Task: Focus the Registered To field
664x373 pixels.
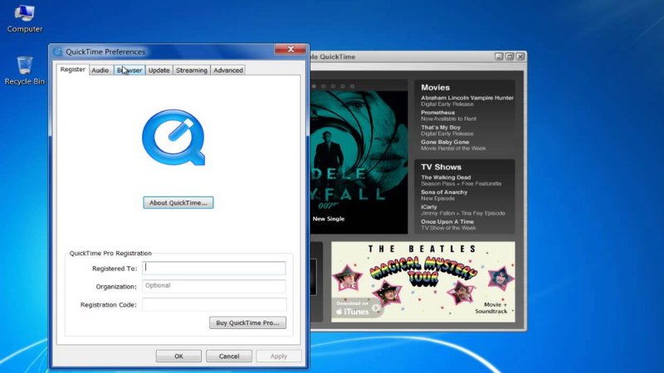Action: tap(214, 268)
